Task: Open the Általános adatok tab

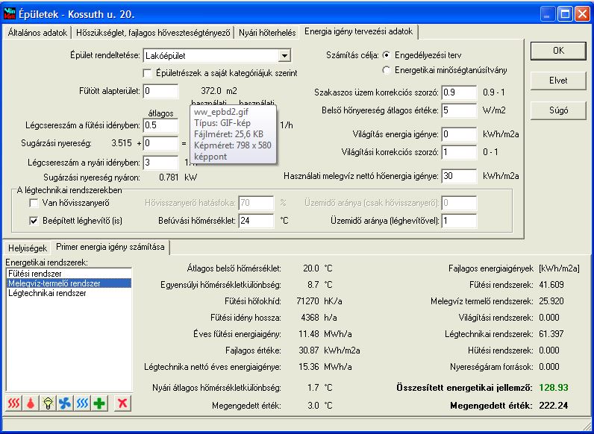Action: pos(37,33)
